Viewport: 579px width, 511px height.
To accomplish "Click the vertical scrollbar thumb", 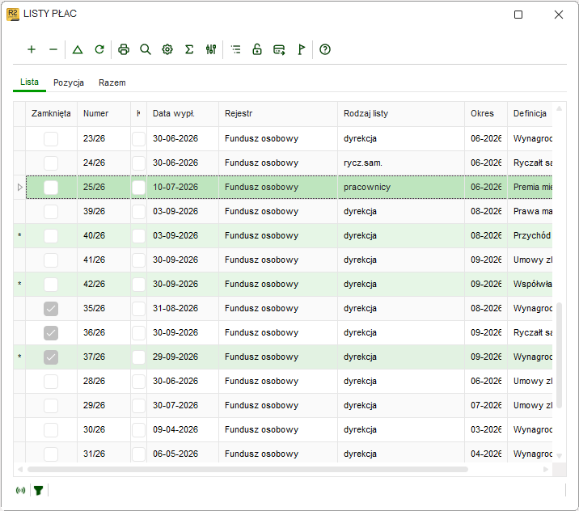I will (559, 355).
